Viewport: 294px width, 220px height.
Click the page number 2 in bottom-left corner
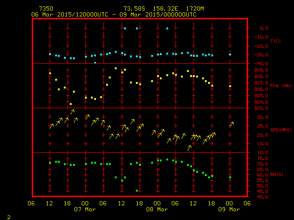pos(9,216)
